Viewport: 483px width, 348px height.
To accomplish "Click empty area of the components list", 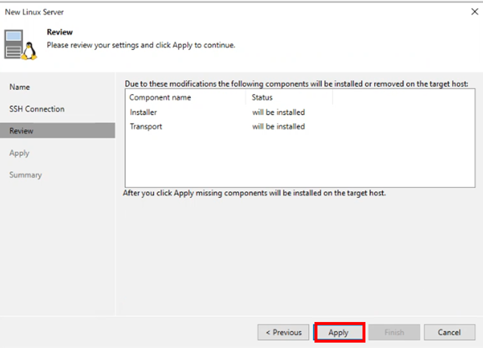I will pyautogui.click(x=299, y=162).
